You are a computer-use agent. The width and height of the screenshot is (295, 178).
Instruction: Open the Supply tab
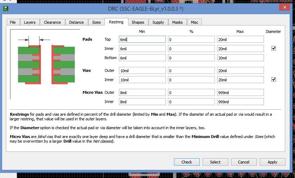158,22
